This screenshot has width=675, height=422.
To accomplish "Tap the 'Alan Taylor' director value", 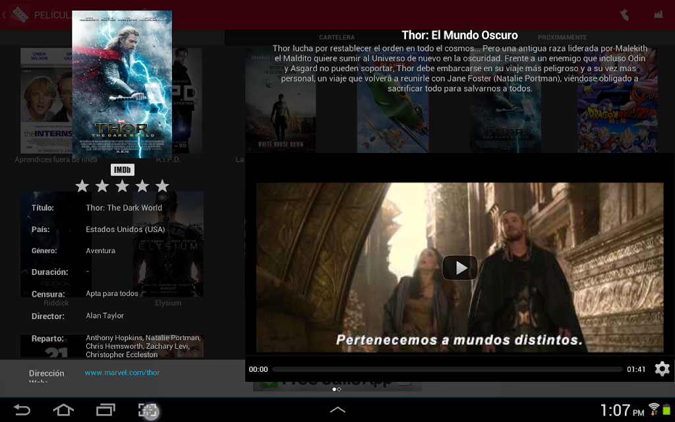I will (105, 316).
